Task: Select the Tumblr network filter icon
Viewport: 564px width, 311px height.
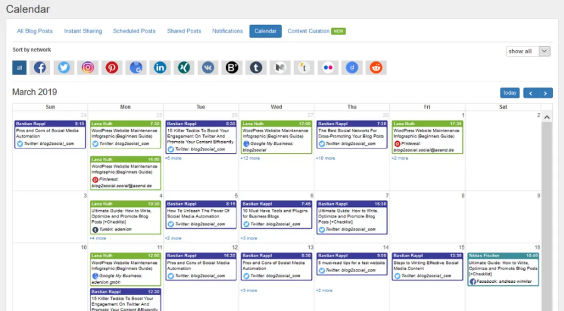Action: click(256, 68)
